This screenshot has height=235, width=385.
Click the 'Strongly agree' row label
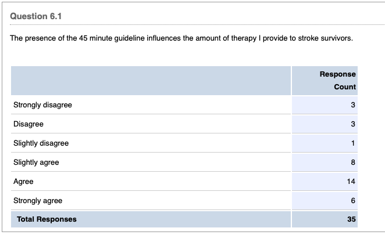coord(38,201)
